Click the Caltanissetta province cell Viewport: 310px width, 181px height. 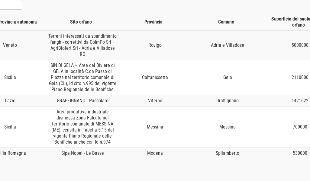155,78
